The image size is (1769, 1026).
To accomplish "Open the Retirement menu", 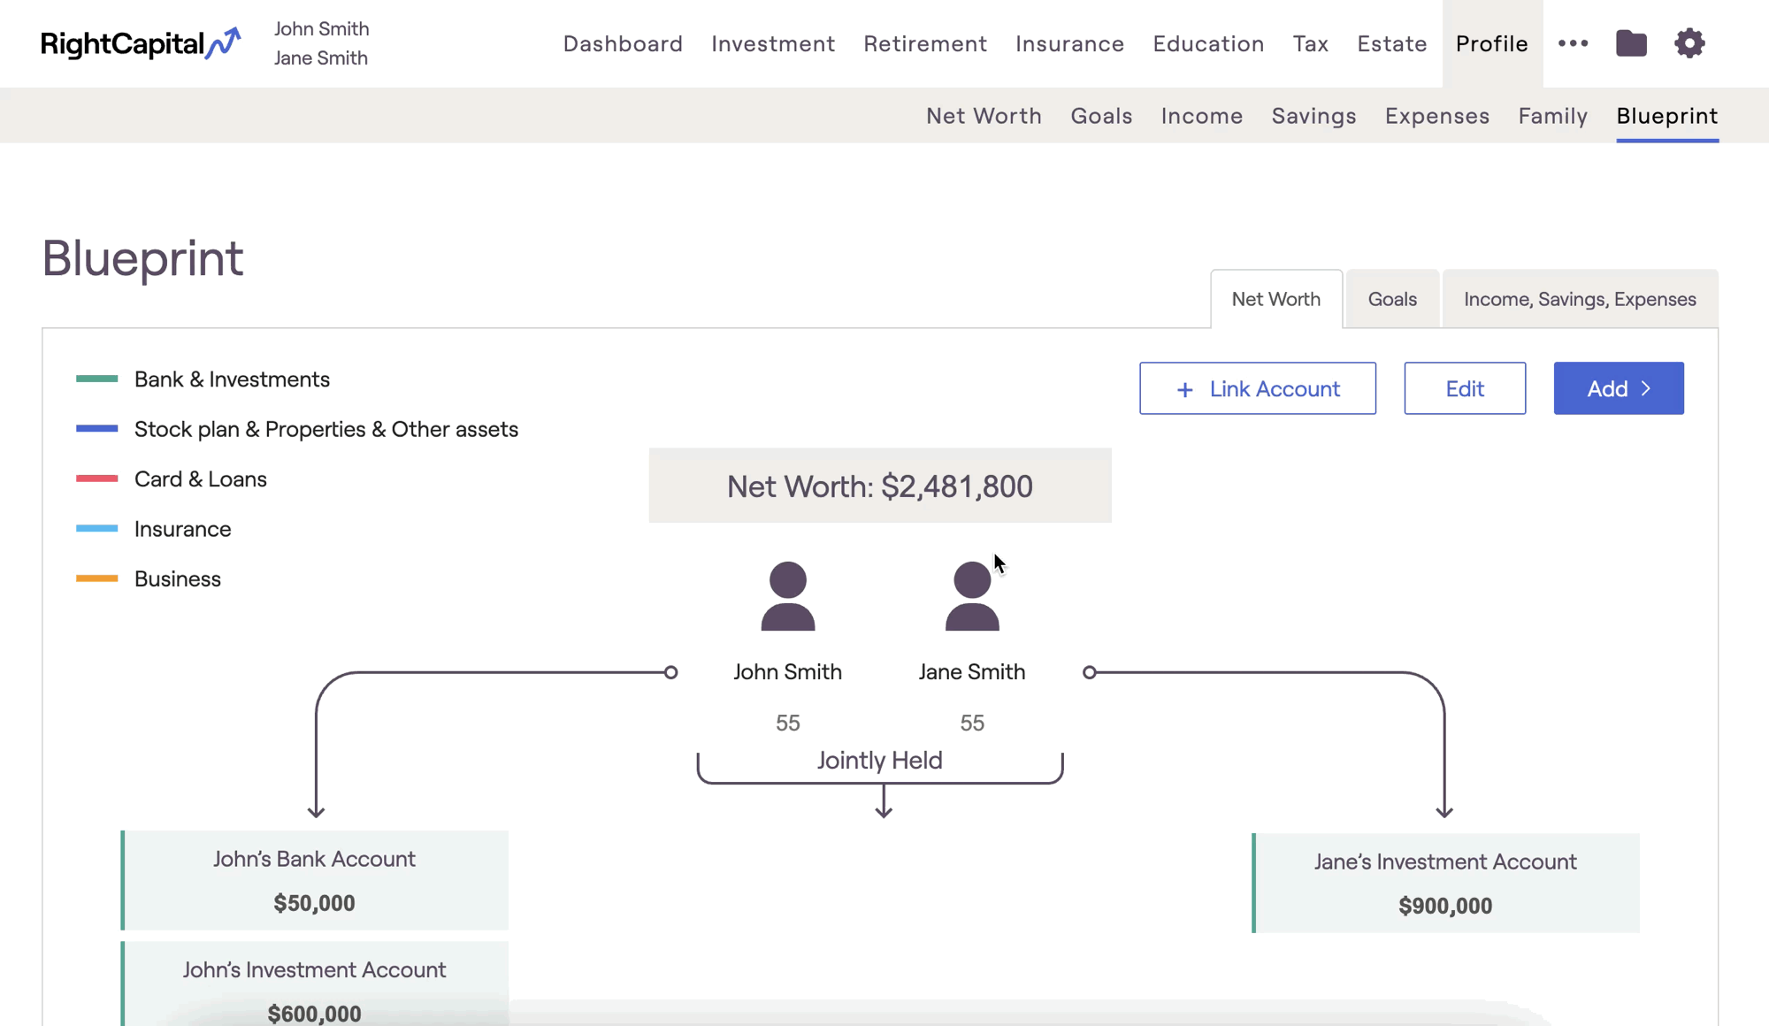I will (x=925, y=43).
